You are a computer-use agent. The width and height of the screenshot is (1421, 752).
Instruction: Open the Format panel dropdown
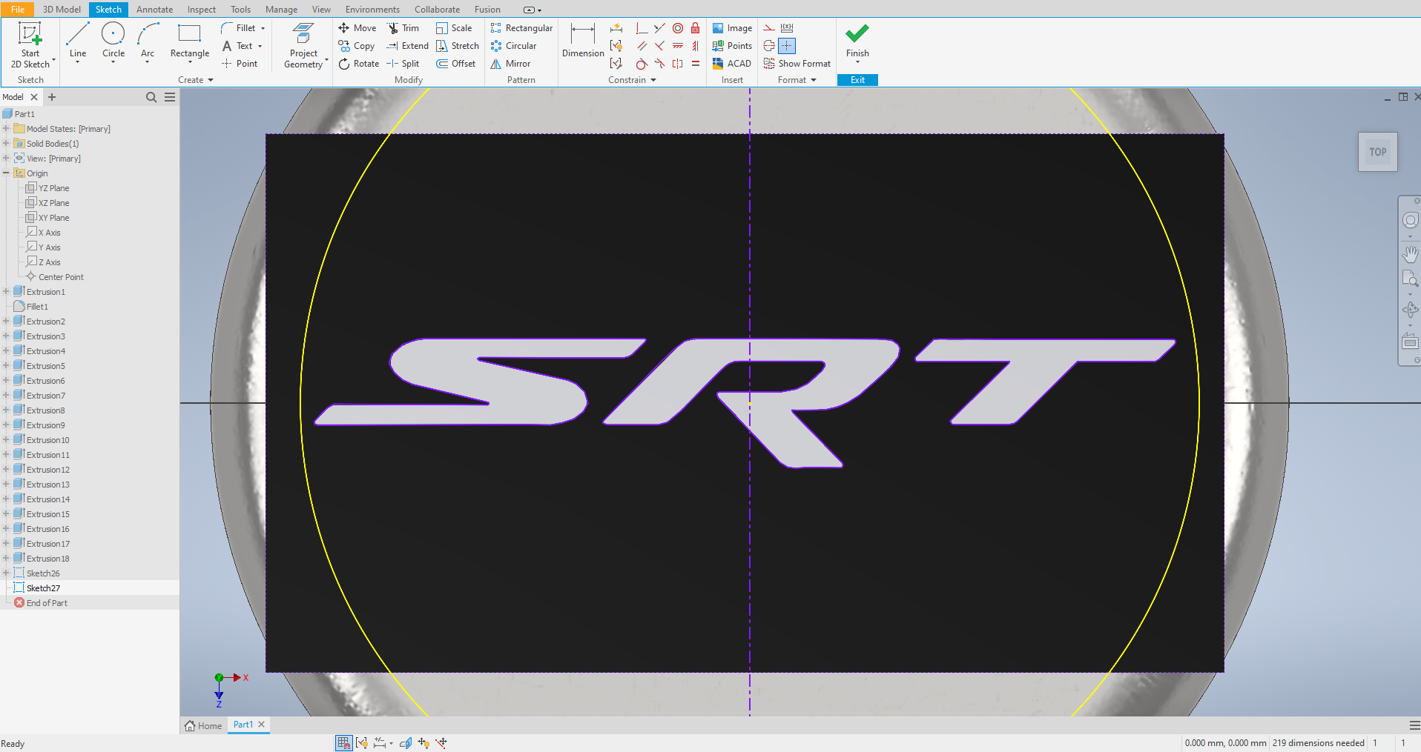tap(797, 80)
